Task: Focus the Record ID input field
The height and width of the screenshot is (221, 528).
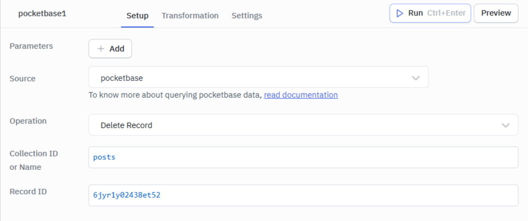Action: (303, 195)
